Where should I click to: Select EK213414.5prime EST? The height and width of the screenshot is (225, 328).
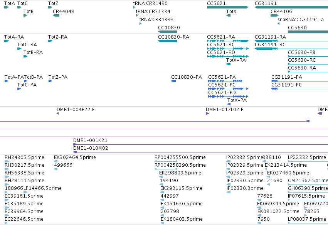[x=266, y=169]
